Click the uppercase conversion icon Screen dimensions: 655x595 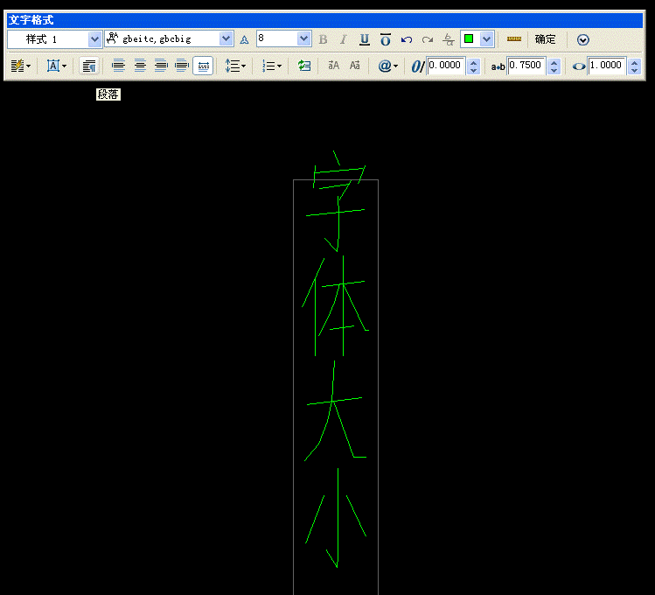tap(333, 66)
